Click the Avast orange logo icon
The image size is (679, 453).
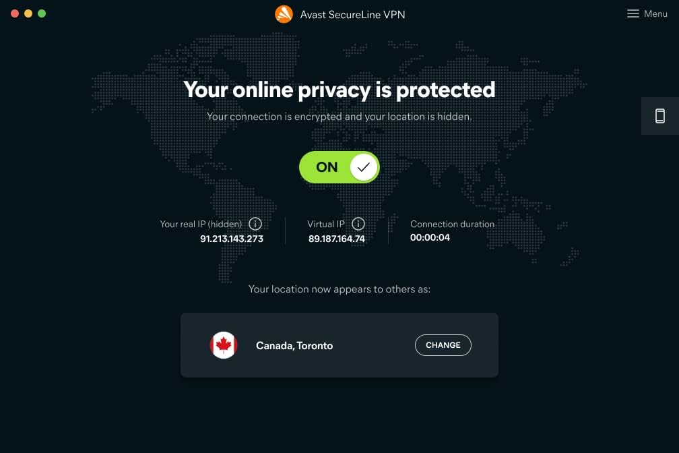click(284, 14)
